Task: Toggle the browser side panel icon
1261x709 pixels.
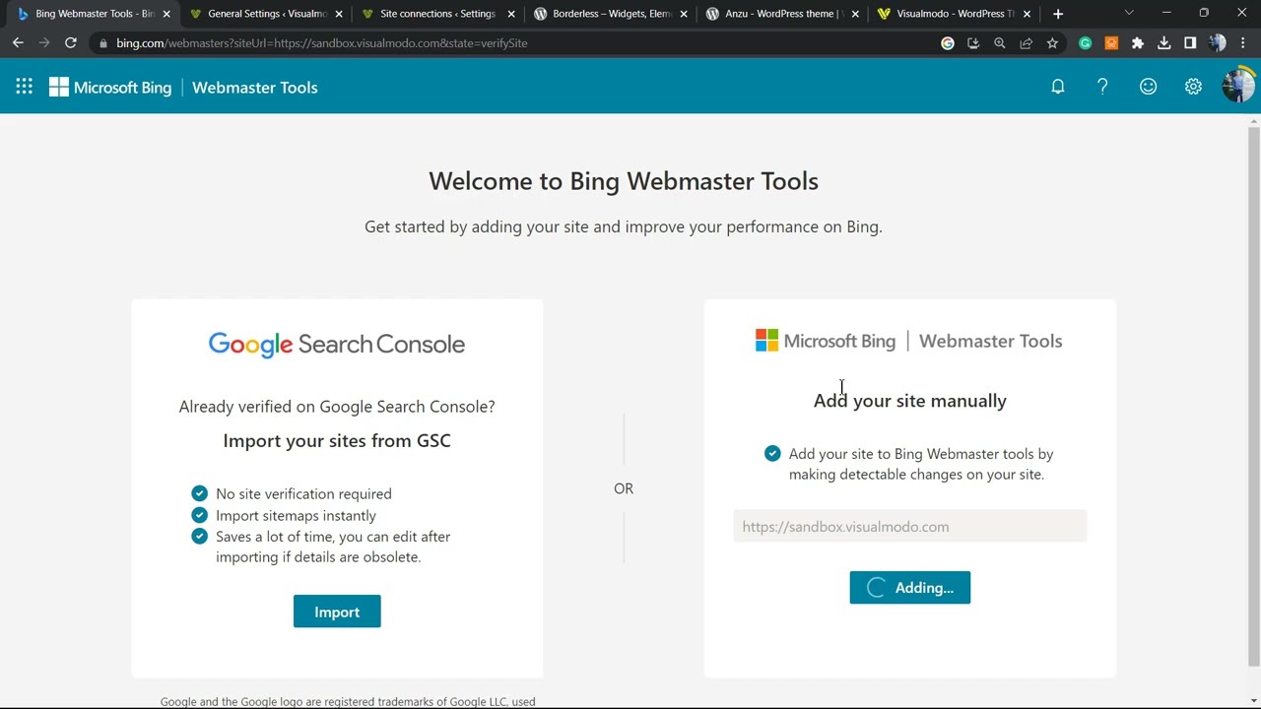Action: pyautogui.click(x=1190, y=43)
